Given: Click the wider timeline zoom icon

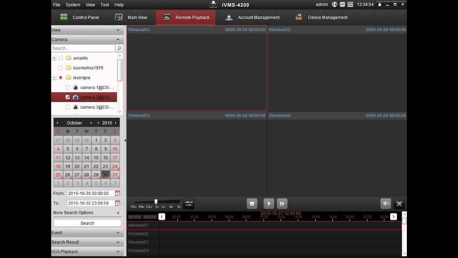Looking at the screenshot, I should coord(150,217).
